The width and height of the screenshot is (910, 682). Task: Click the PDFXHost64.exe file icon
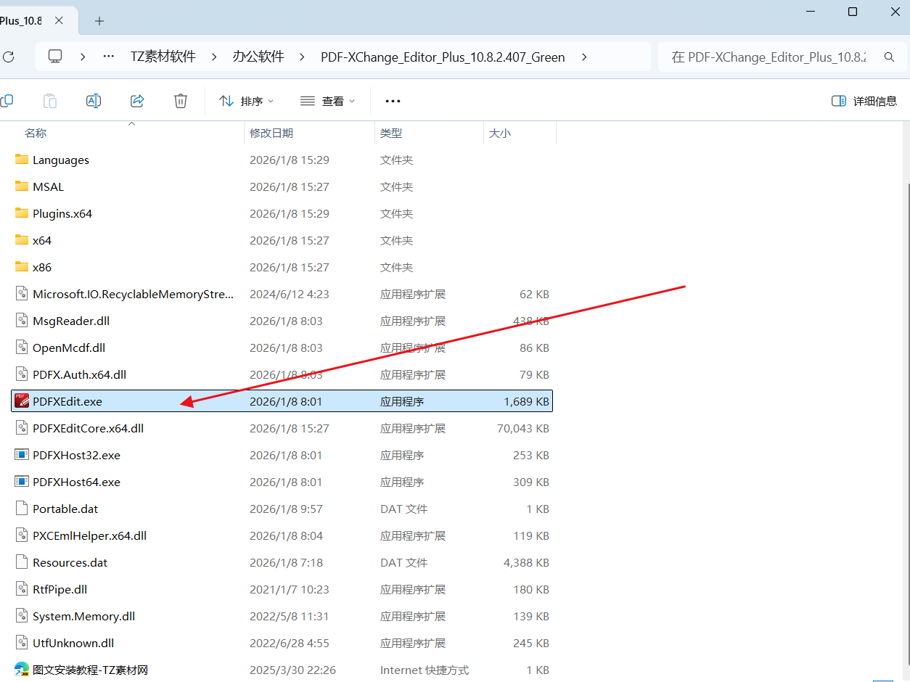click(x=22, y=482)
